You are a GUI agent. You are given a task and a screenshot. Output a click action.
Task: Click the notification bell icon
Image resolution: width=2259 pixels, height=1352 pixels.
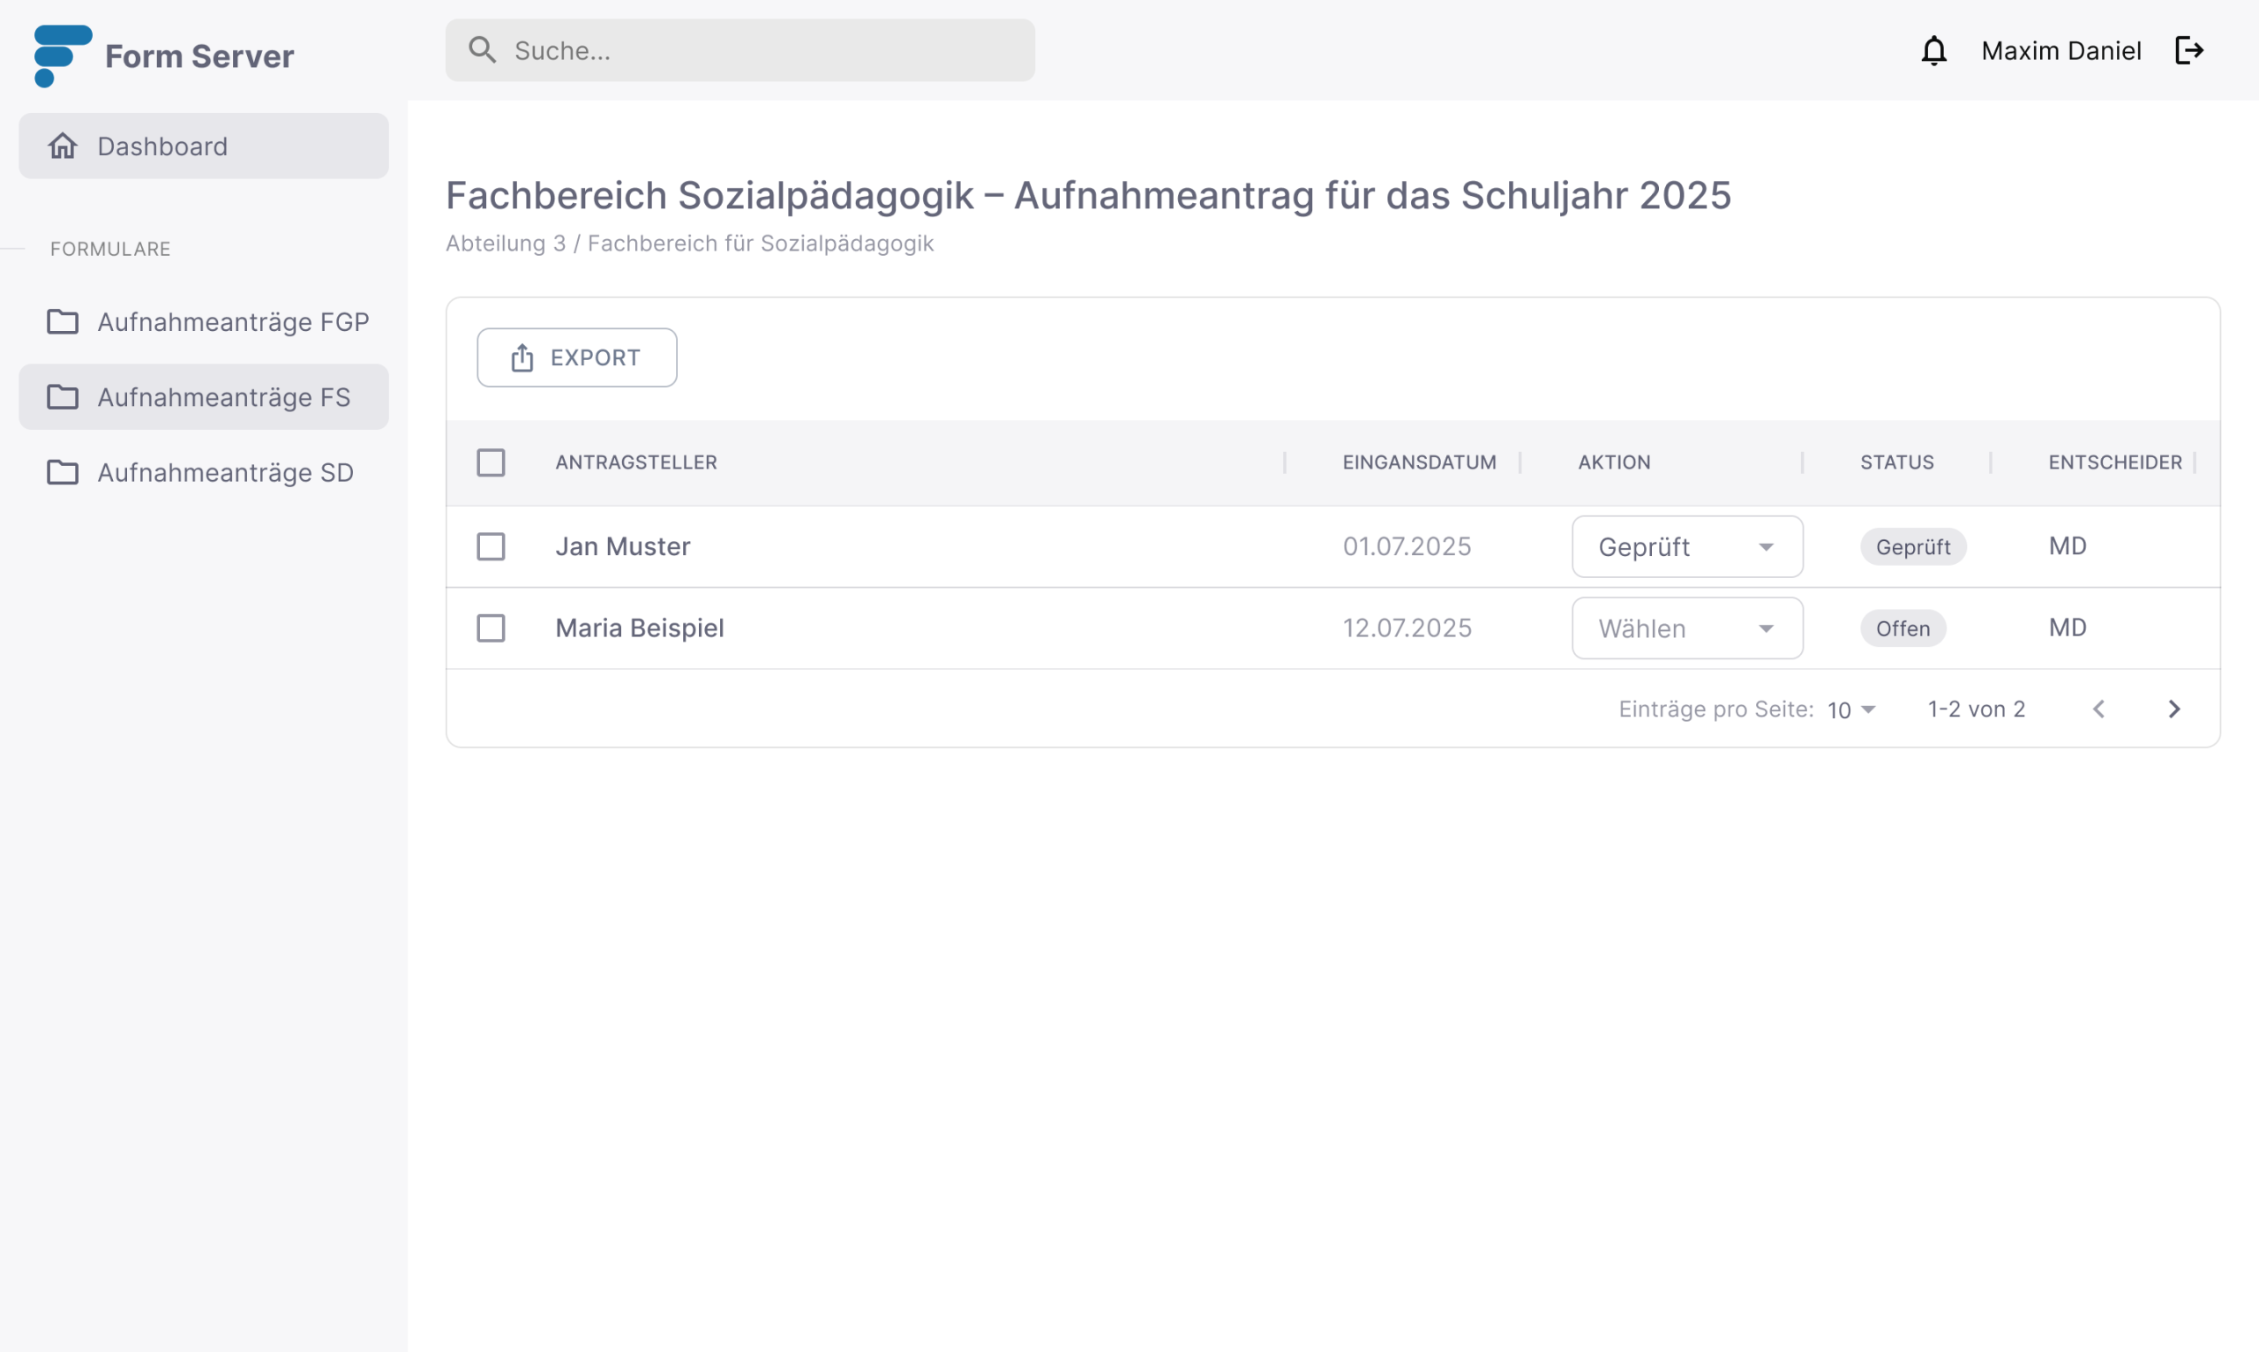(x=1933, y=51)
